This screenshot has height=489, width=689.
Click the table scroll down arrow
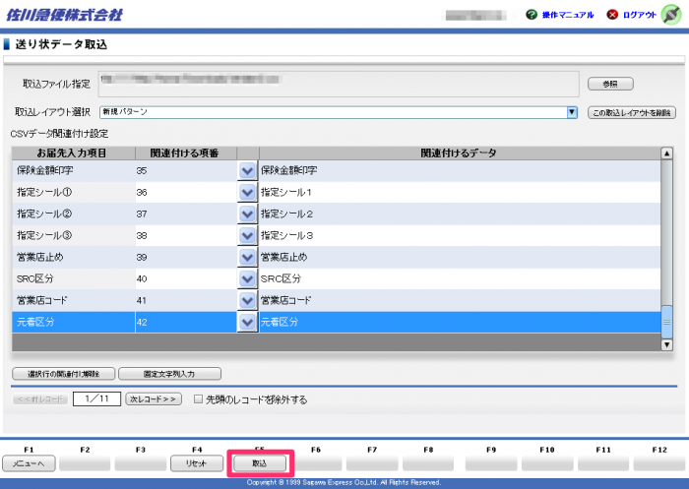(666, 344)
